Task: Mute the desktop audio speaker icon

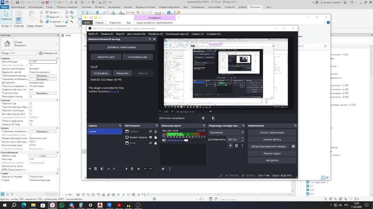Action: point(164,140)
